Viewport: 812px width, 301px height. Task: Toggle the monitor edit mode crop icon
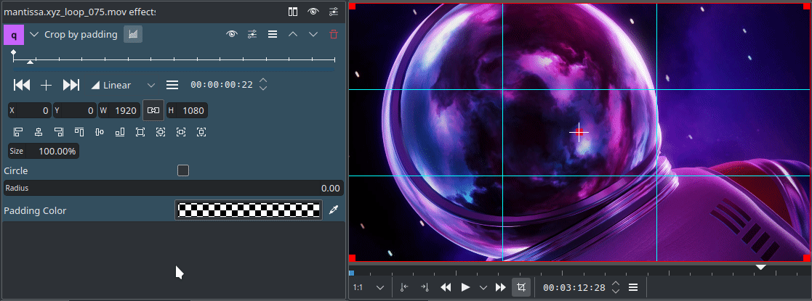coord(520,287)
